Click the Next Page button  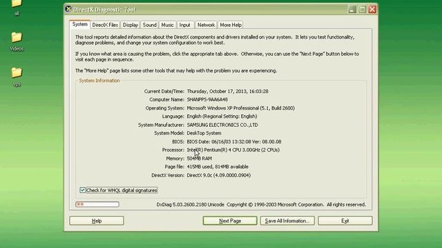click(230, 220)
